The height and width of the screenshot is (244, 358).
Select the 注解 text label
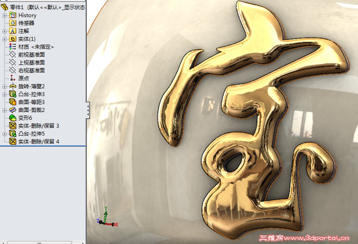point(23,31)
